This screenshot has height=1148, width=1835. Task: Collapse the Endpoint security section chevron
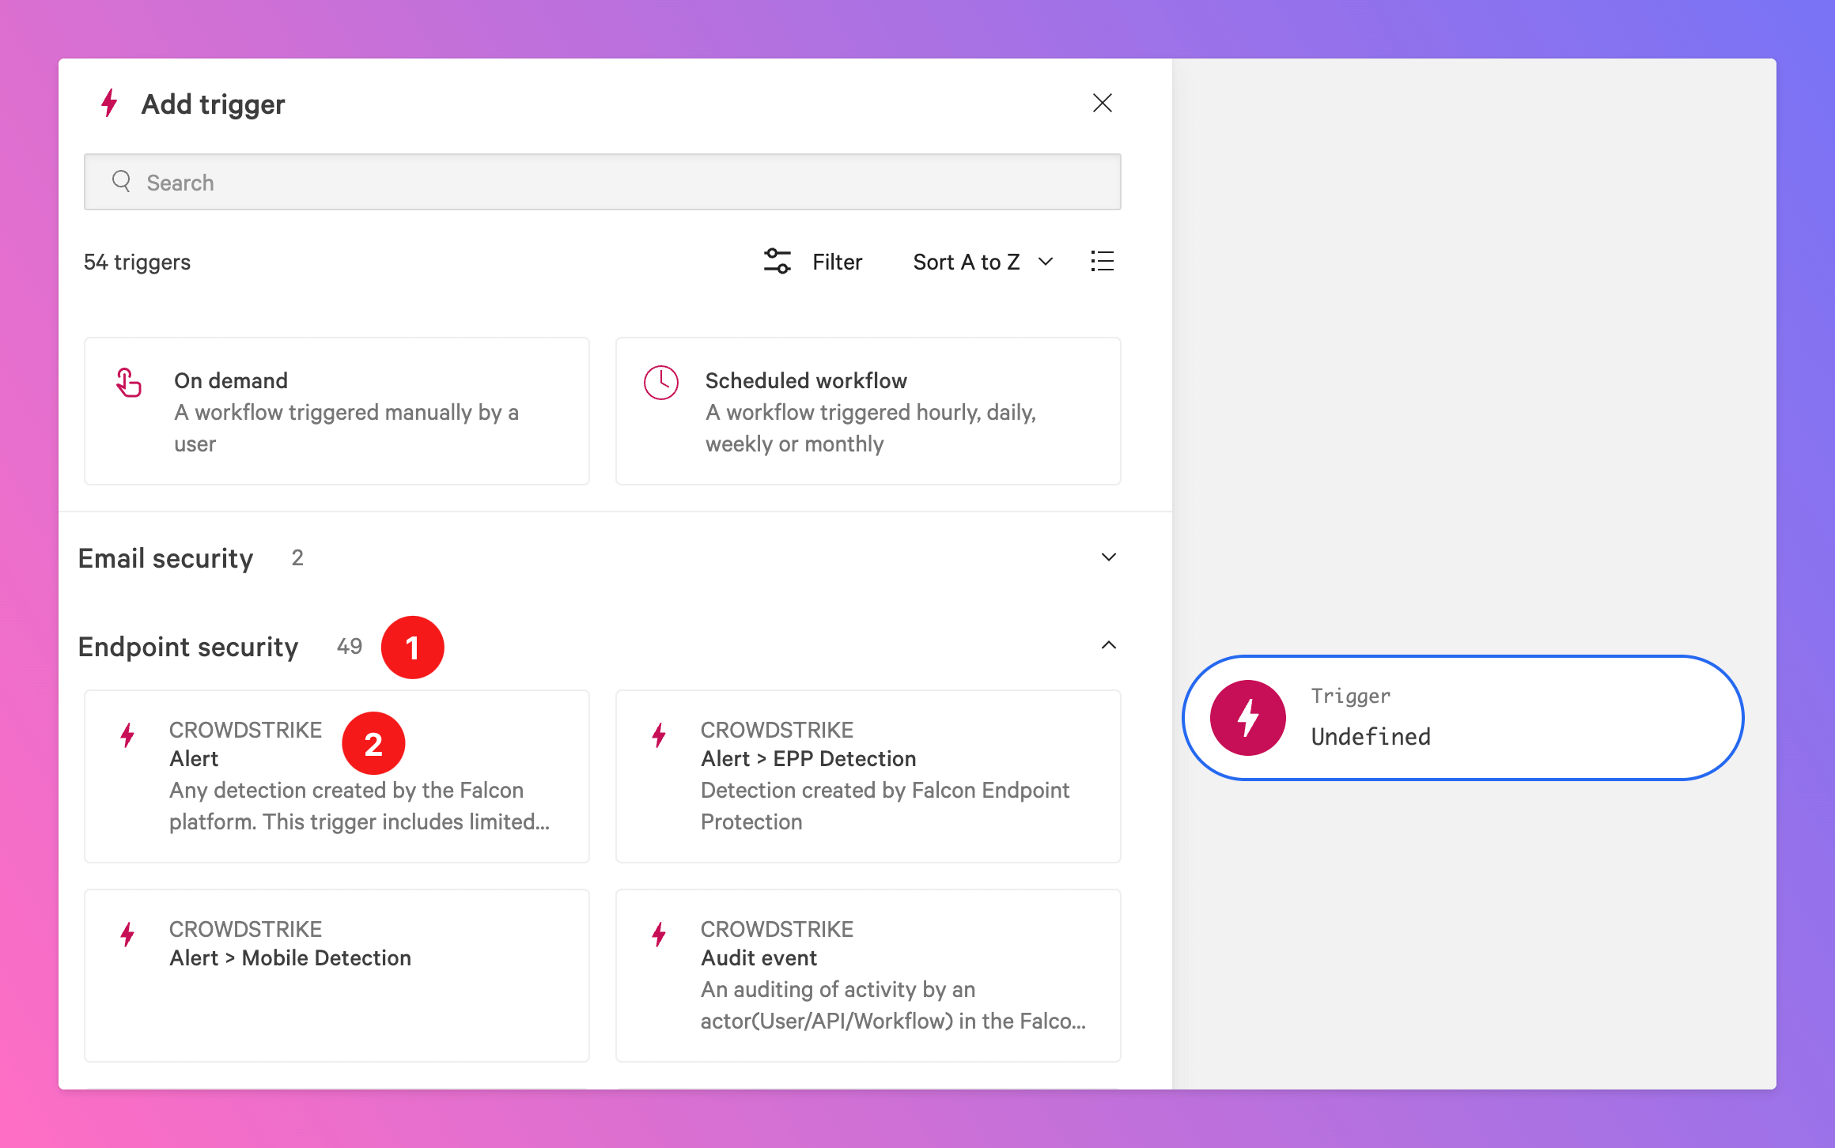pyautogui.click(x=1108, y=646)
